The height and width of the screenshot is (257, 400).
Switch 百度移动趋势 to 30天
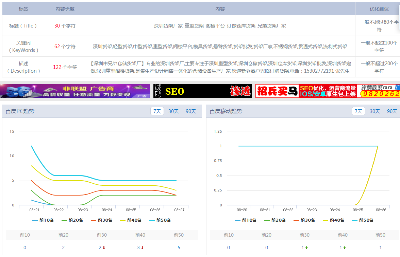coord(375,111)
